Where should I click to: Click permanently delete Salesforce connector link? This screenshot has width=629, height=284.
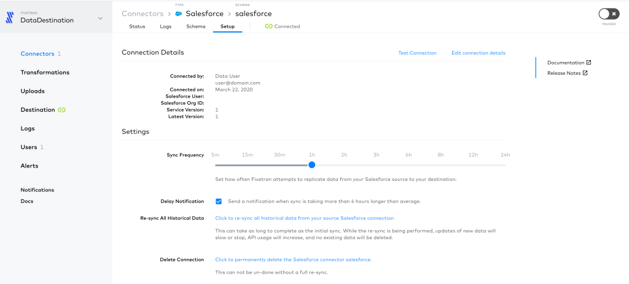[x=293, y=259]
